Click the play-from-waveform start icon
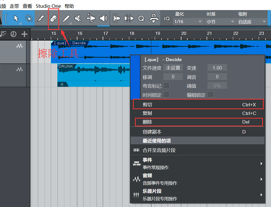271x207 pixels. 117,18
